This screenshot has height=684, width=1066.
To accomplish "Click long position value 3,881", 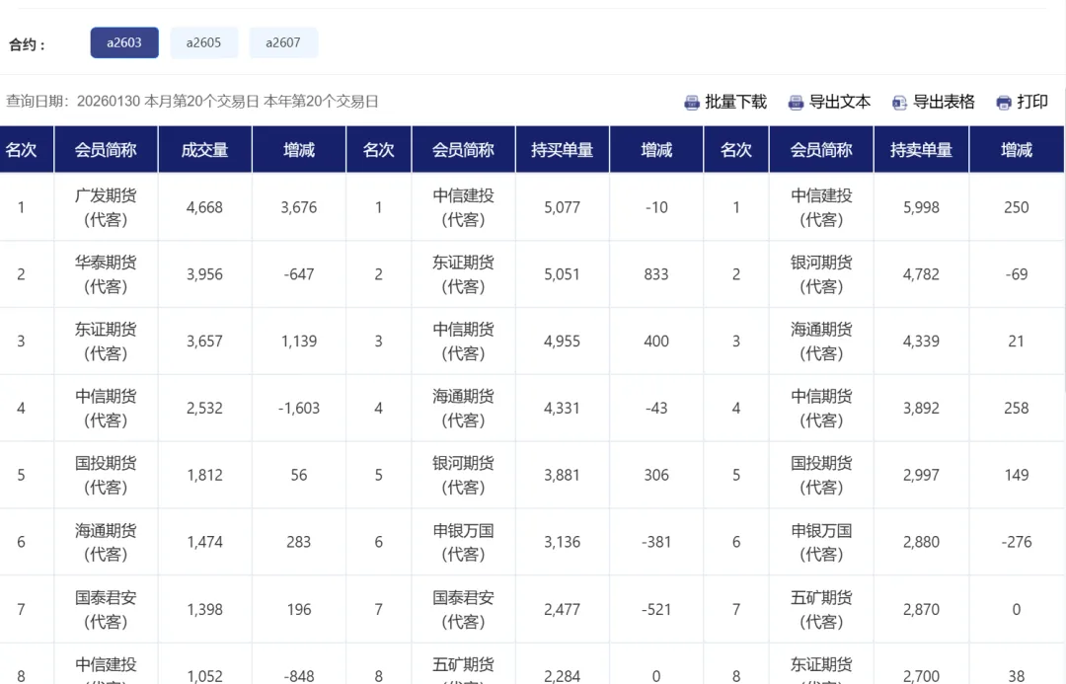I will 563,475.
